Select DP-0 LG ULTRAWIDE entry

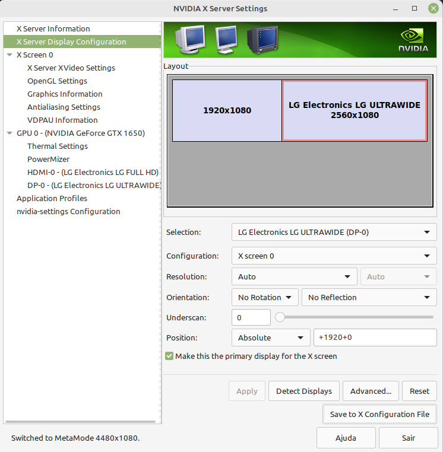[94, 185]
